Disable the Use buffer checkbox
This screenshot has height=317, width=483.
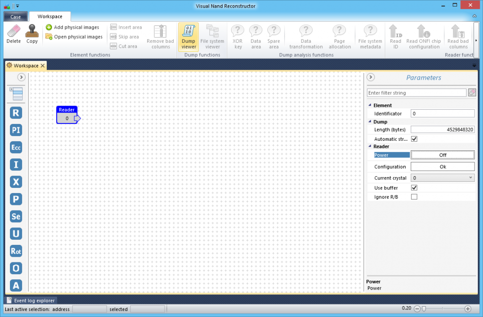pos(414,187)
